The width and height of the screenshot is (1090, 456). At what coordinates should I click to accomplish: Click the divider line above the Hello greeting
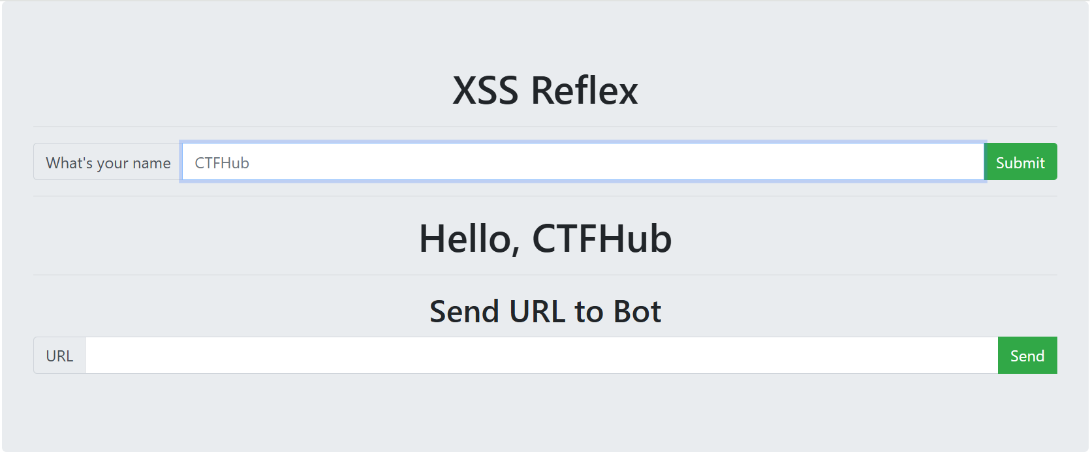click(x=545, y=196)
